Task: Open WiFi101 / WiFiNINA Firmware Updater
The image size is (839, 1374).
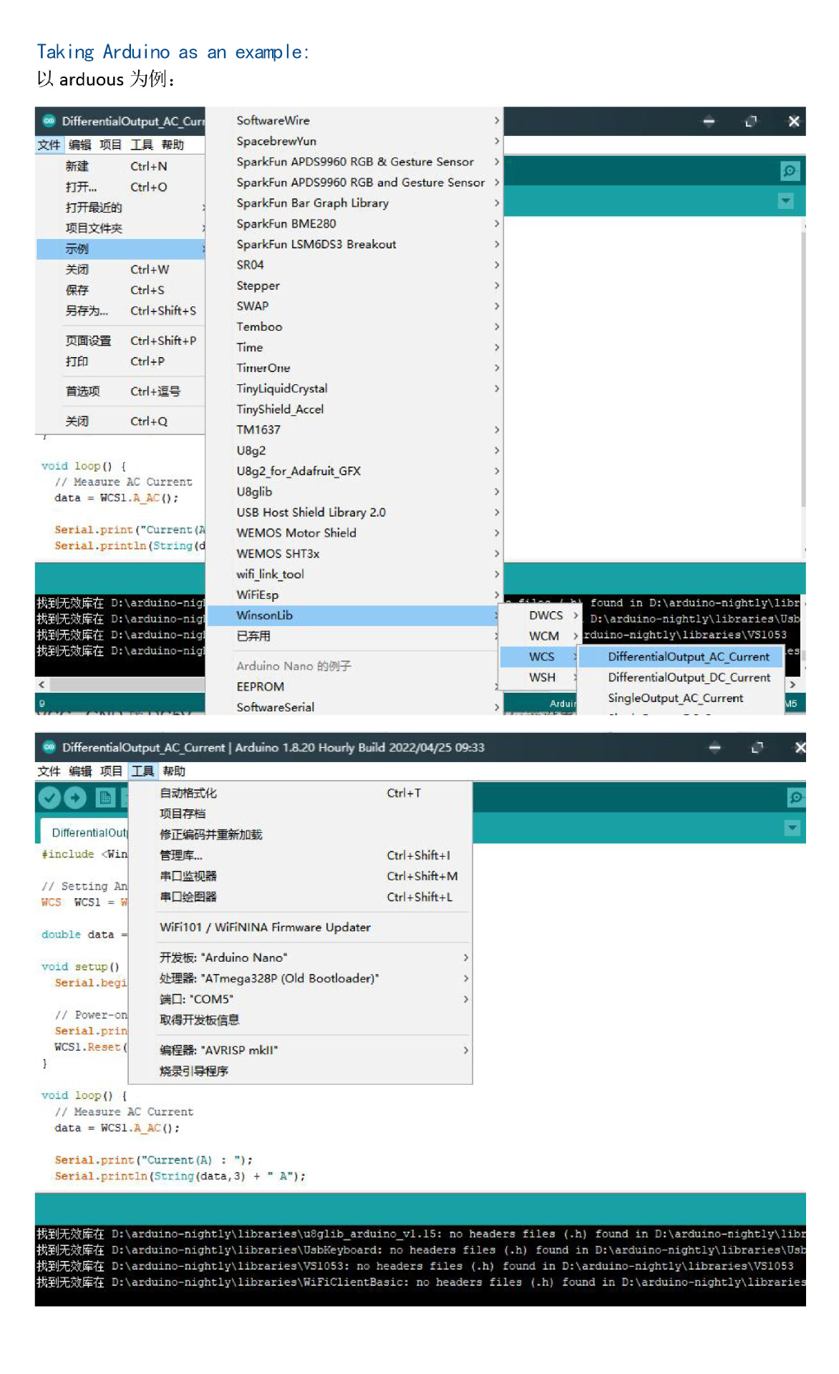Action: click(300, 927)
